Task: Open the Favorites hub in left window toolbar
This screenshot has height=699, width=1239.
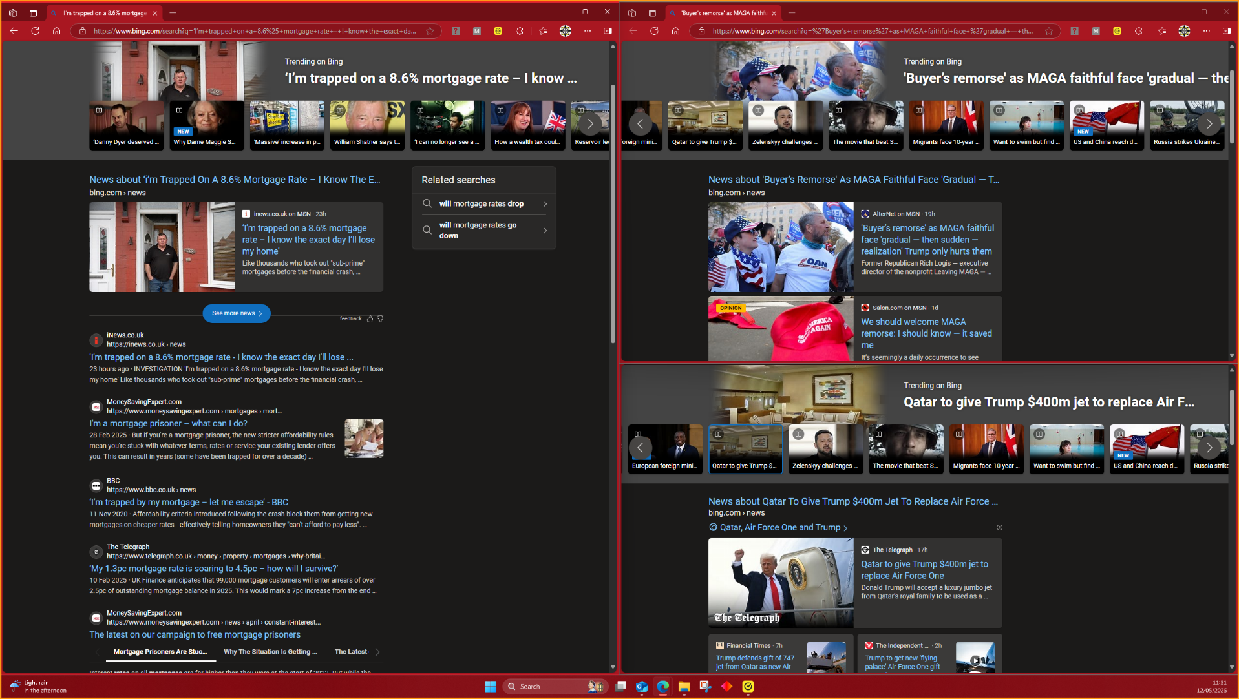Action: click(x=543, y=31)
